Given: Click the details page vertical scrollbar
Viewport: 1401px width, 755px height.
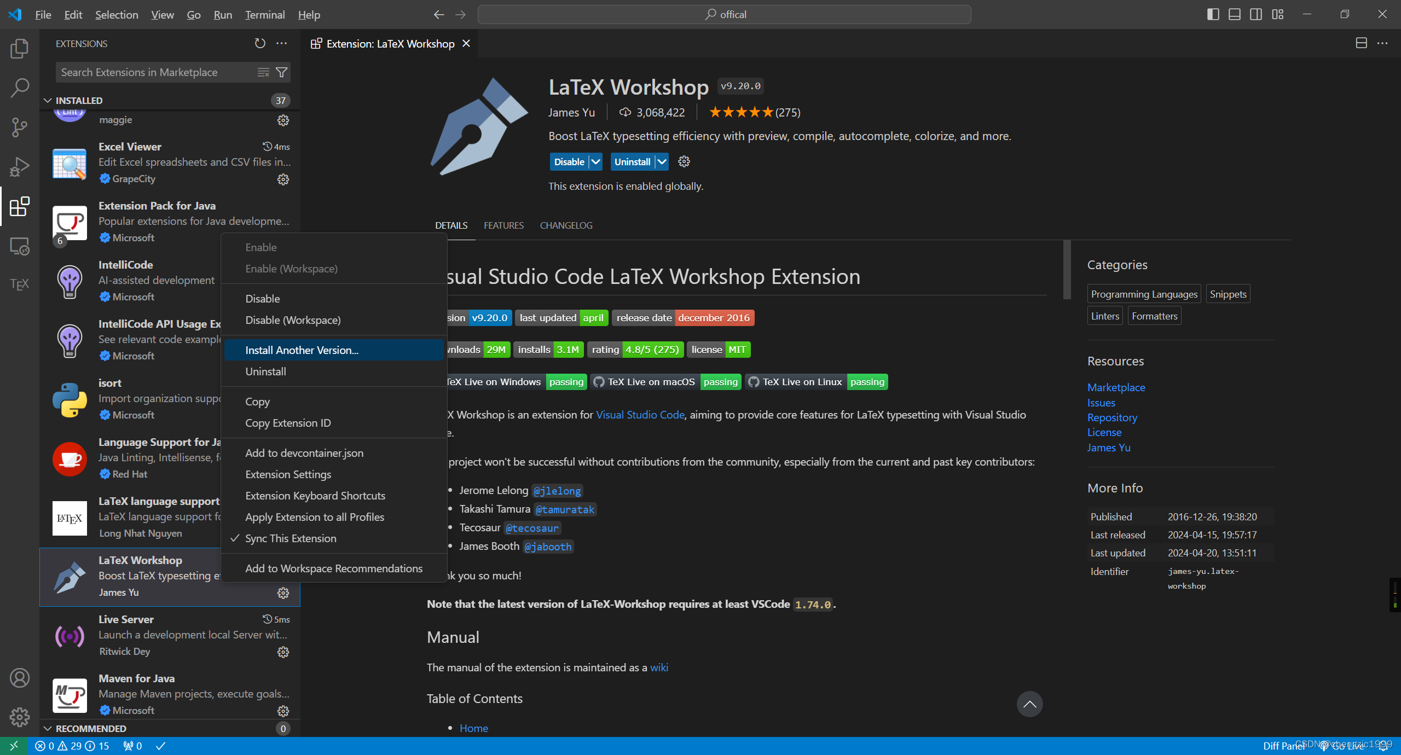Looking at the screenshot, I should coord(1067,271).
